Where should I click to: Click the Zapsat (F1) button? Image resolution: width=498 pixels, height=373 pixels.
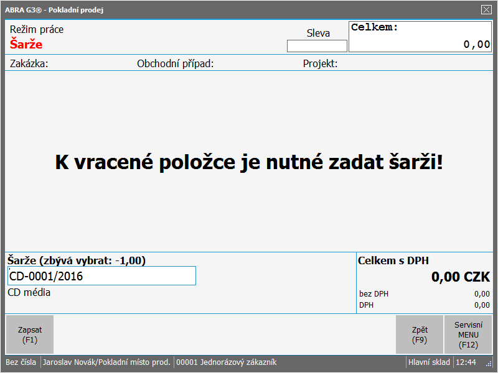[x=30, y=334]
